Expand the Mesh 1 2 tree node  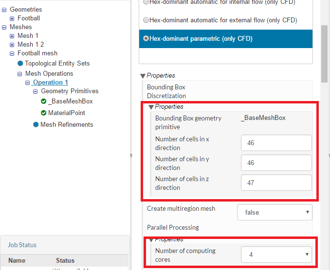(12, 45)
